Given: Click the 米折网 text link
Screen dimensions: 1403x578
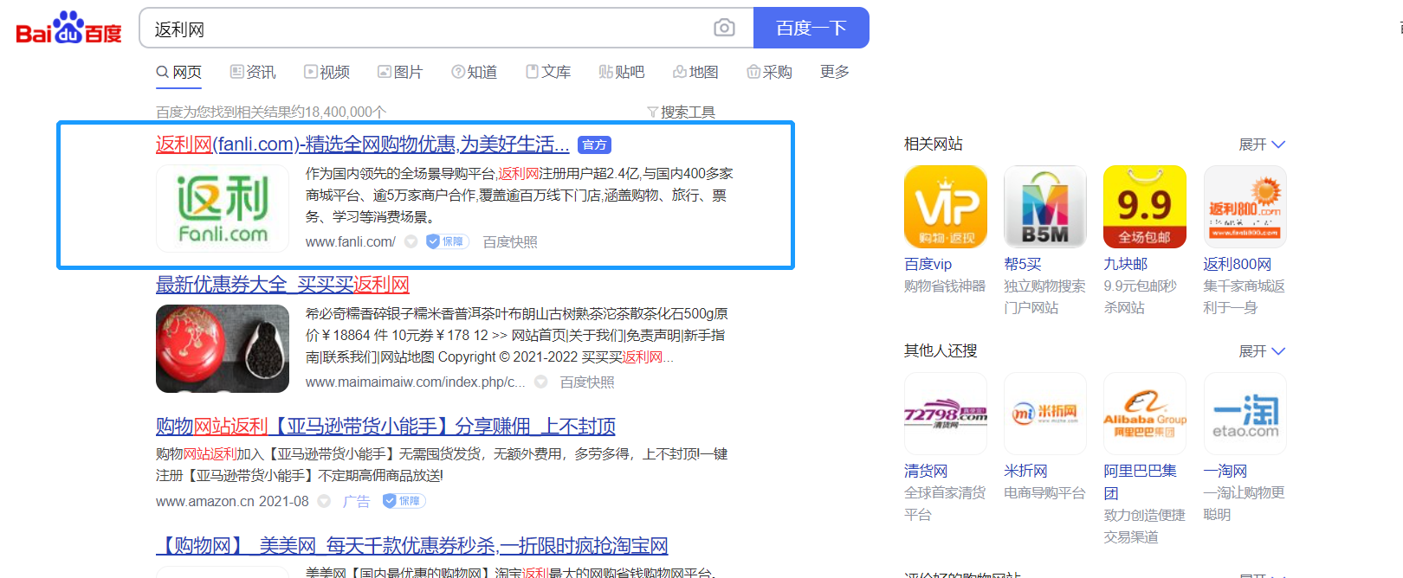Looking at the screenshot, I should 1025,472.
